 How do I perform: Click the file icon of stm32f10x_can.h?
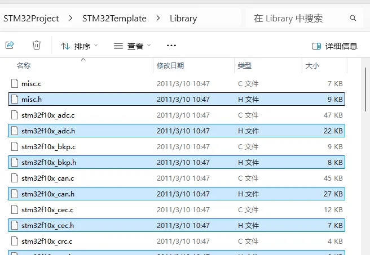click(15, 194)
